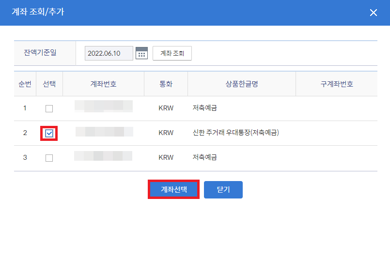Click the 선택 column header
This screenshot has width=390, height=274.
click(x=49, y=84)
